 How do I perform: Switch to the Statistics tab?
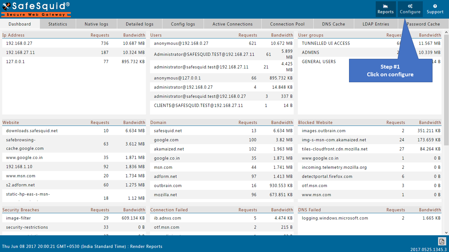[58, 24]
